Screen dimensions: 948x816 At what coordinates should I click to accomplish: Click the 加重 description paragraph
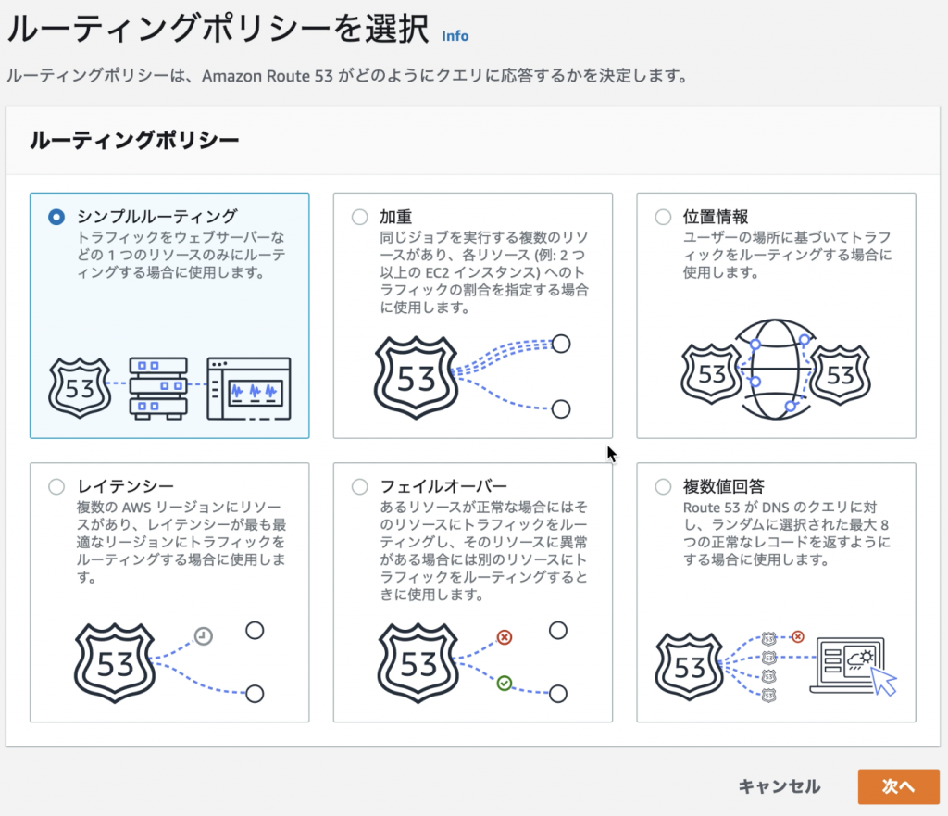pos(484,272)
